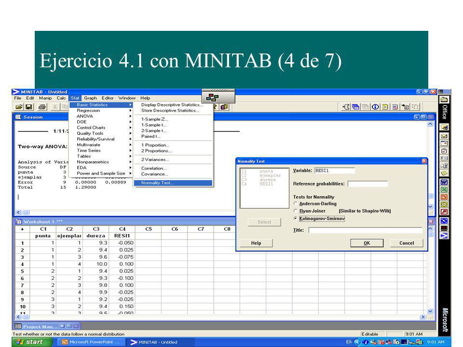The image size is (463, 347).
Task: Select the Kolmogorov-Smirnov radio button
Action: 296,219
